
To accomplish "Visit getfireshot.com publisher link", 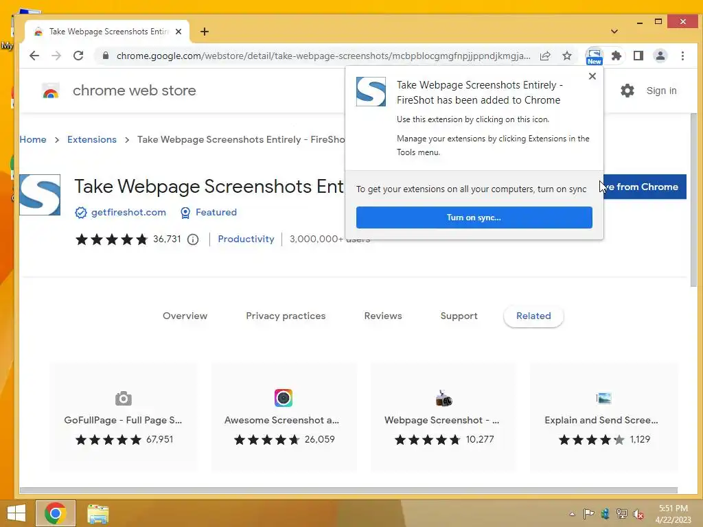I will (x=128, y=213).
